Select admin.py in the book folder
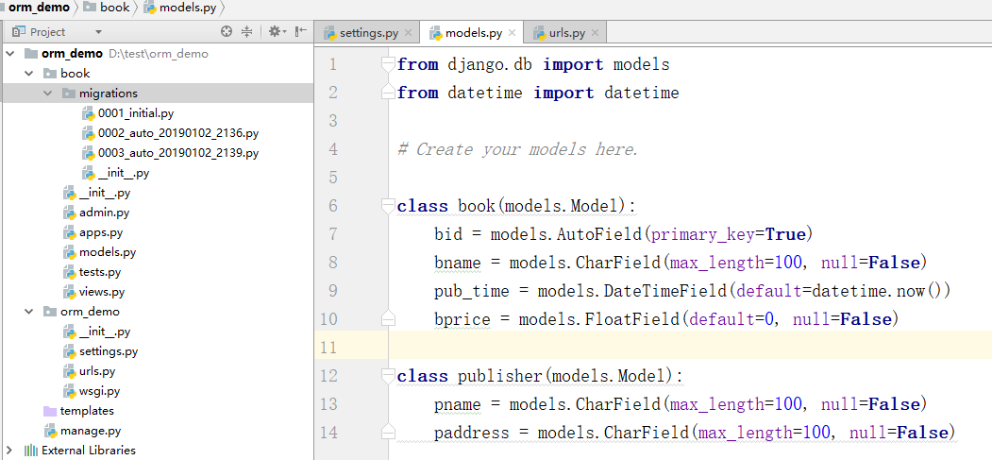Viewport: 992px width, 460px height. (104, 213)
